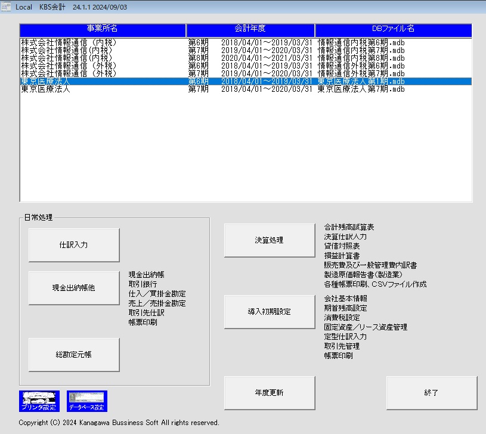Click the 仕訳入力 button

74,245
